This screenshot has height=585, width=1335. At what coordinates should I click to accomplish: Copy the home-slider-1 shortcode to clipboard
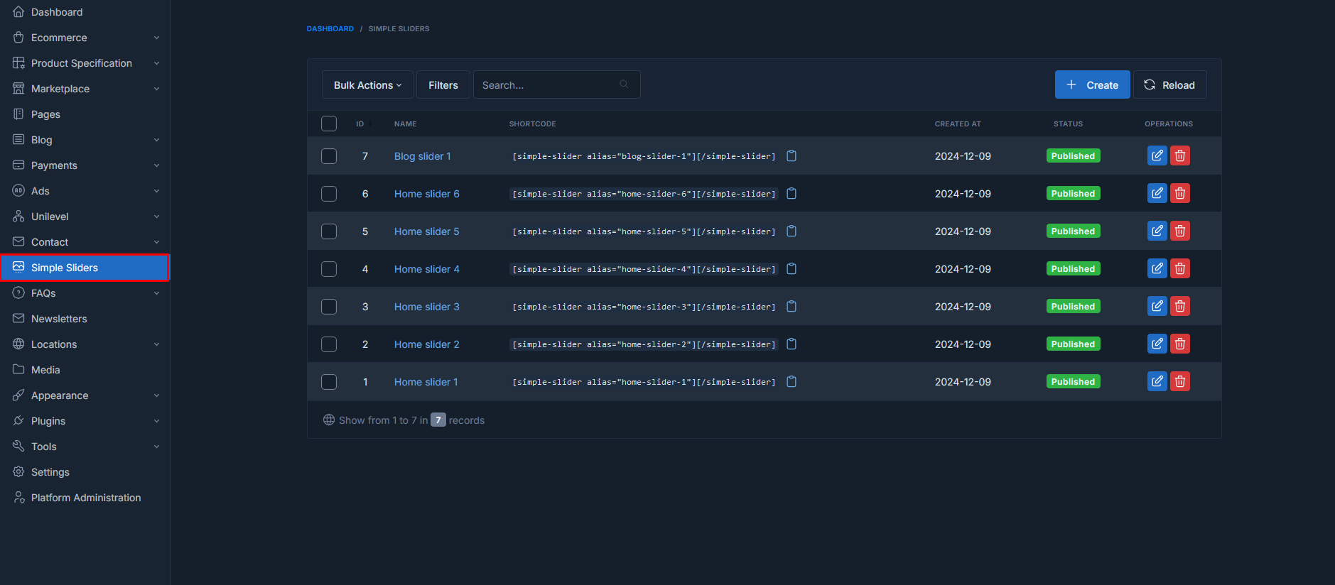pyautogui.click(x=791, y=381)
